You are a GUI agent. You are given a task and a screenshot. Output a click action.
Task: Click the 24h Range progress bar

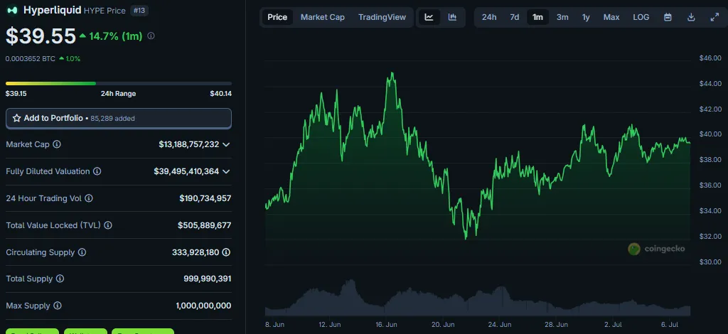click(119, 84)
